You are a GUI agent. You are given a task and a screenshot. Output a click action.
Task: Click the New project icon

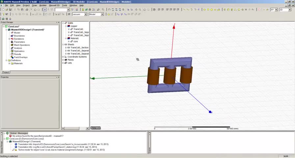click(3, 10)
